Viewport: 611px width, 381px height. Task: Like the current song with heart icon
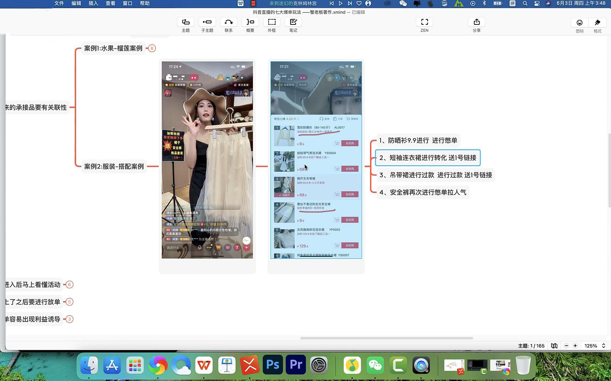point(359,3)
